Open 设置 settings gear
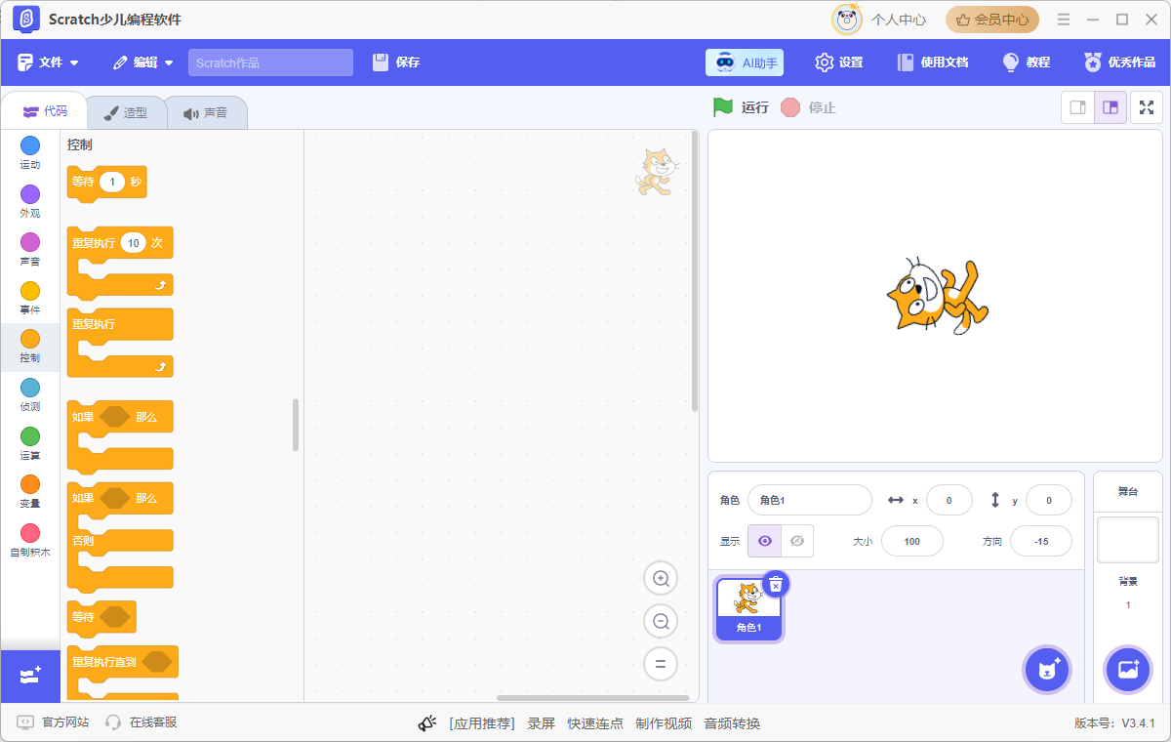This screenshot has width=1171, height=742. pos(839,62)
